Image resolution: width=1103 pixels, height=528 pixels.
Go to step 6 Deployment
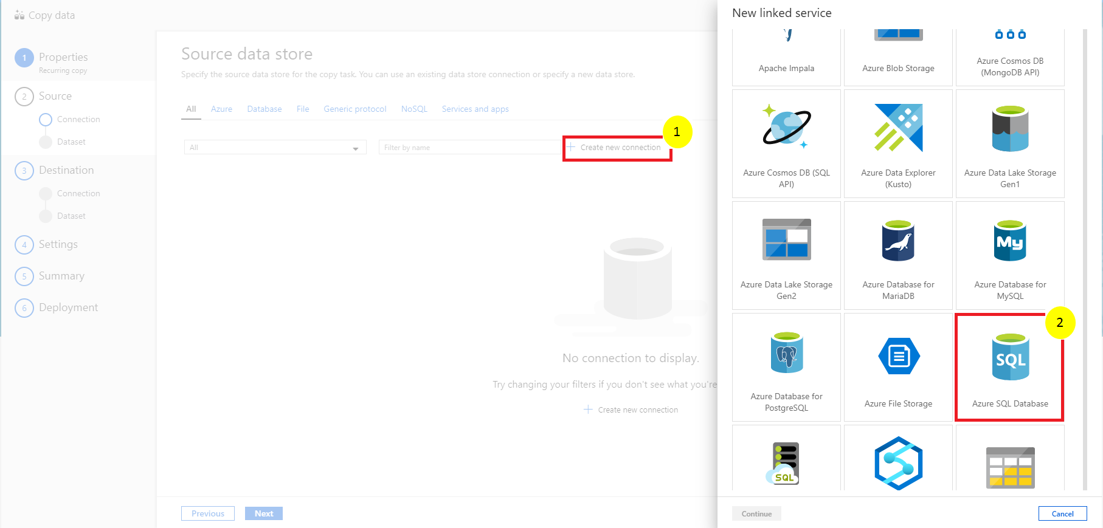pyautogui.click(x=57, y=308)
